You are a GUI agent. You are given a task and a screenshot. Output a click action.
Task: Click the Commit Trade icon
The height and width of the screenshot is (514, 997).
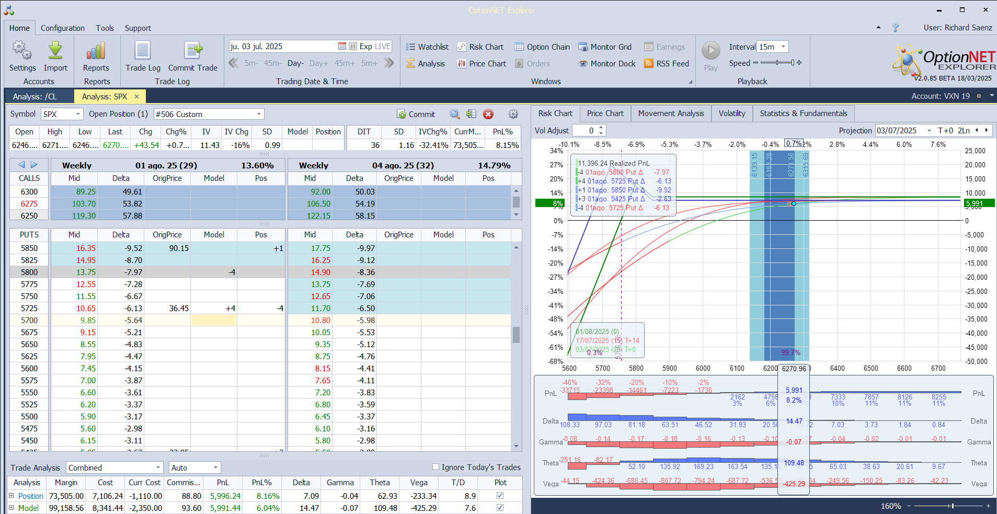pos(193,51)
